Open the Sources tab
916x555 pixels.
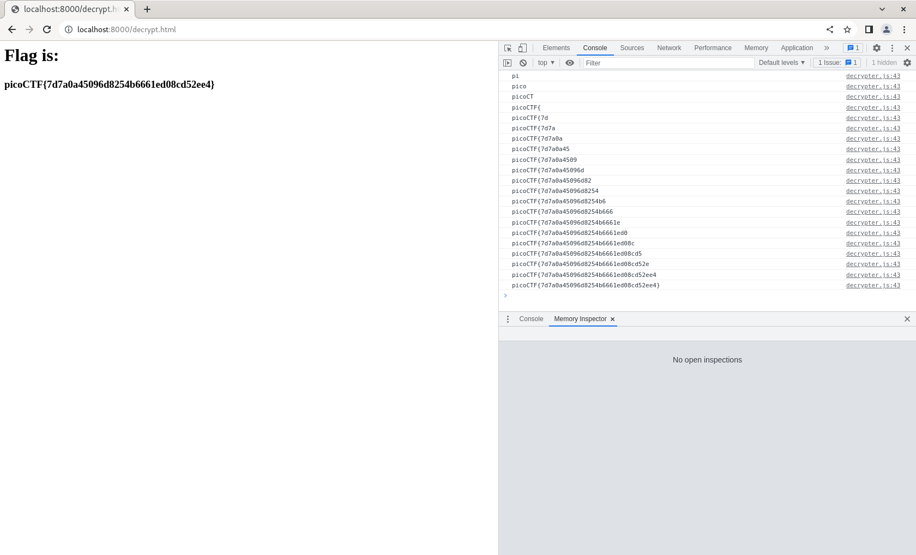point(632,48)
